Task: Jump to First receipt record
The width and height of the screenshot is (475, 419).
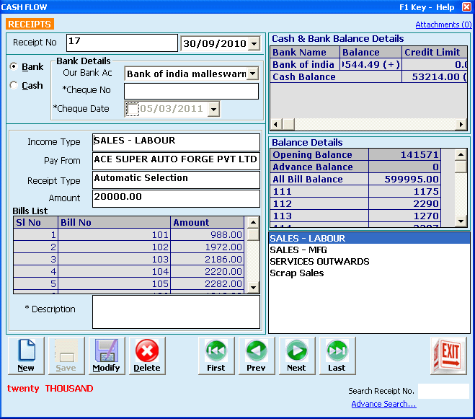Action: coord(216,356)
